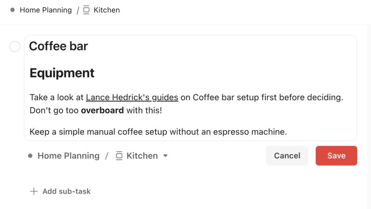The height and width of the screenshot is (209, 371).
Task: Cancel editing the task
Action: tap(287, 156)
